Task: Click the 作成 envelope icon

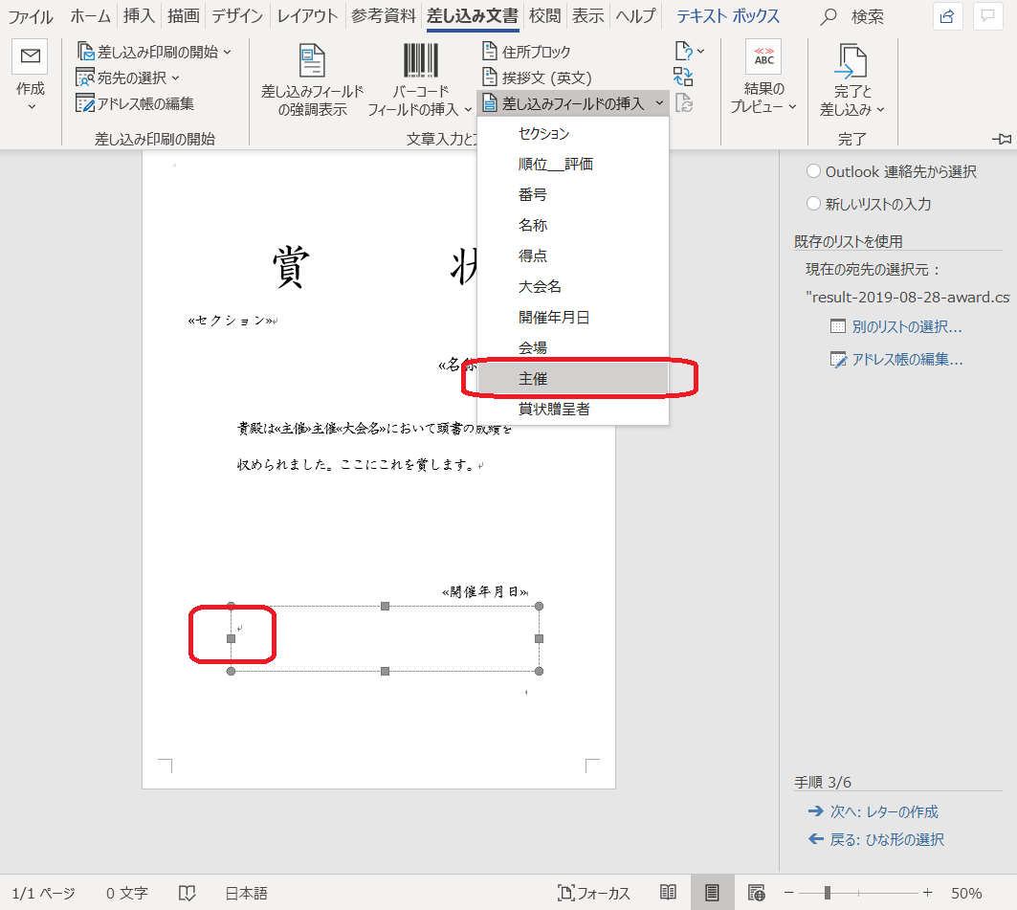Action: 30,57
